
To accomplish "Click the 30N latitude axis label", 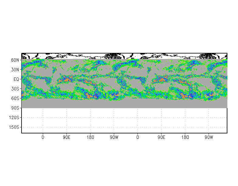I will tap(15, 70).
